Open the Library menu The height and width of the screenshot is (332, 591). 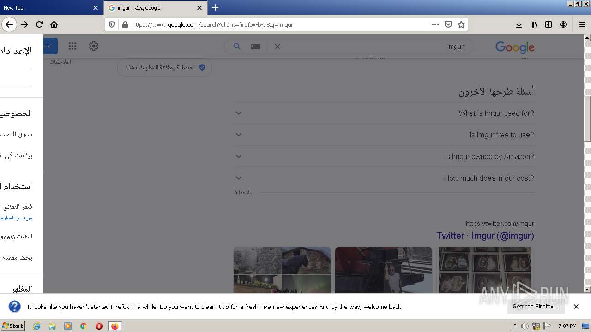pos(534,24)
